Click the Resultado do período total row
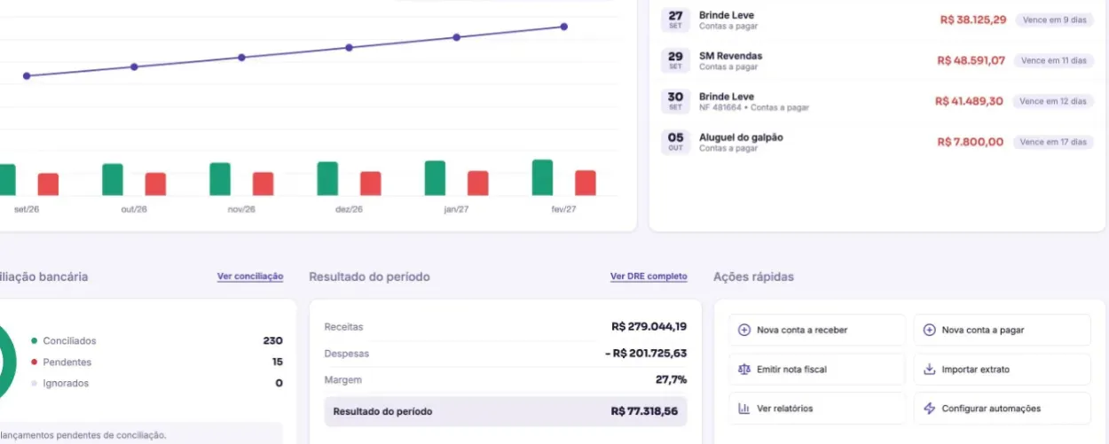Viewport: 1109px width, 444px height. pos(506,411)
